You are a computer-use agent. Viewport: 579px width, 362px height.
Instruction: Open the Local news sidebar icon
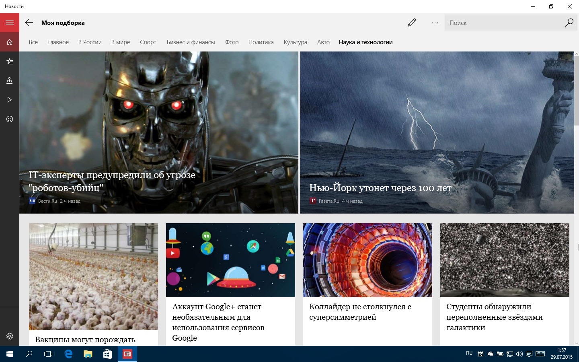coord(10,80)
